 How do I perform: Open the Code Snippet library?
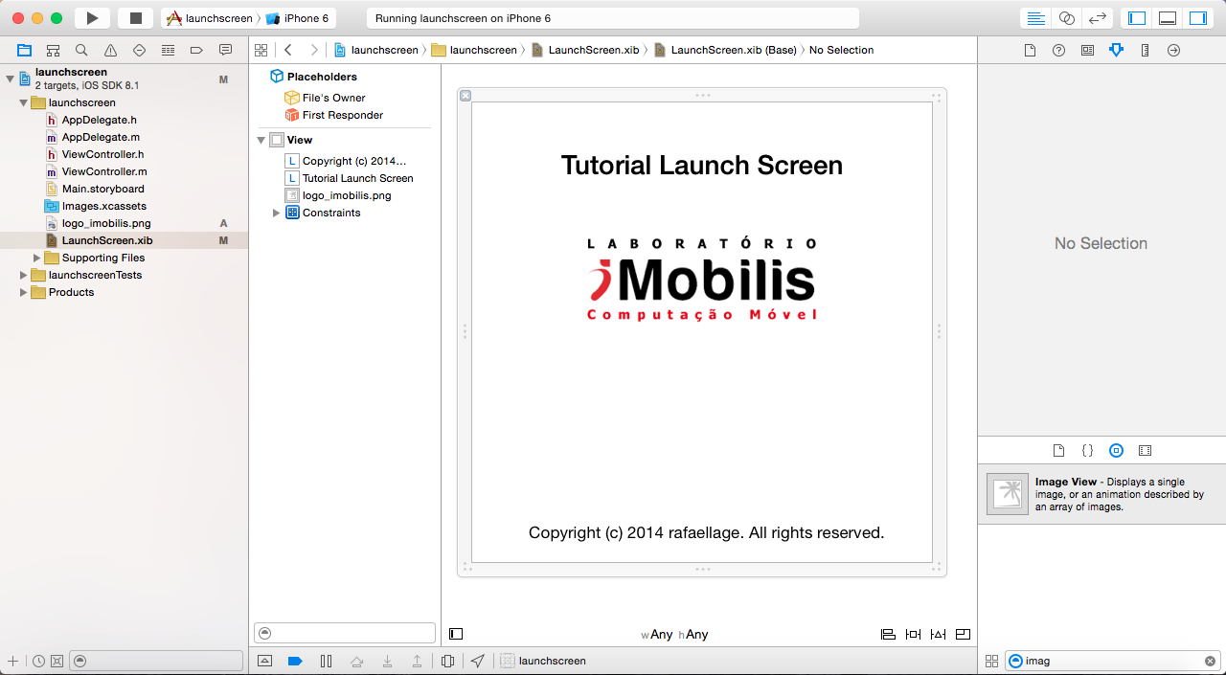[x=1087, y=450]
